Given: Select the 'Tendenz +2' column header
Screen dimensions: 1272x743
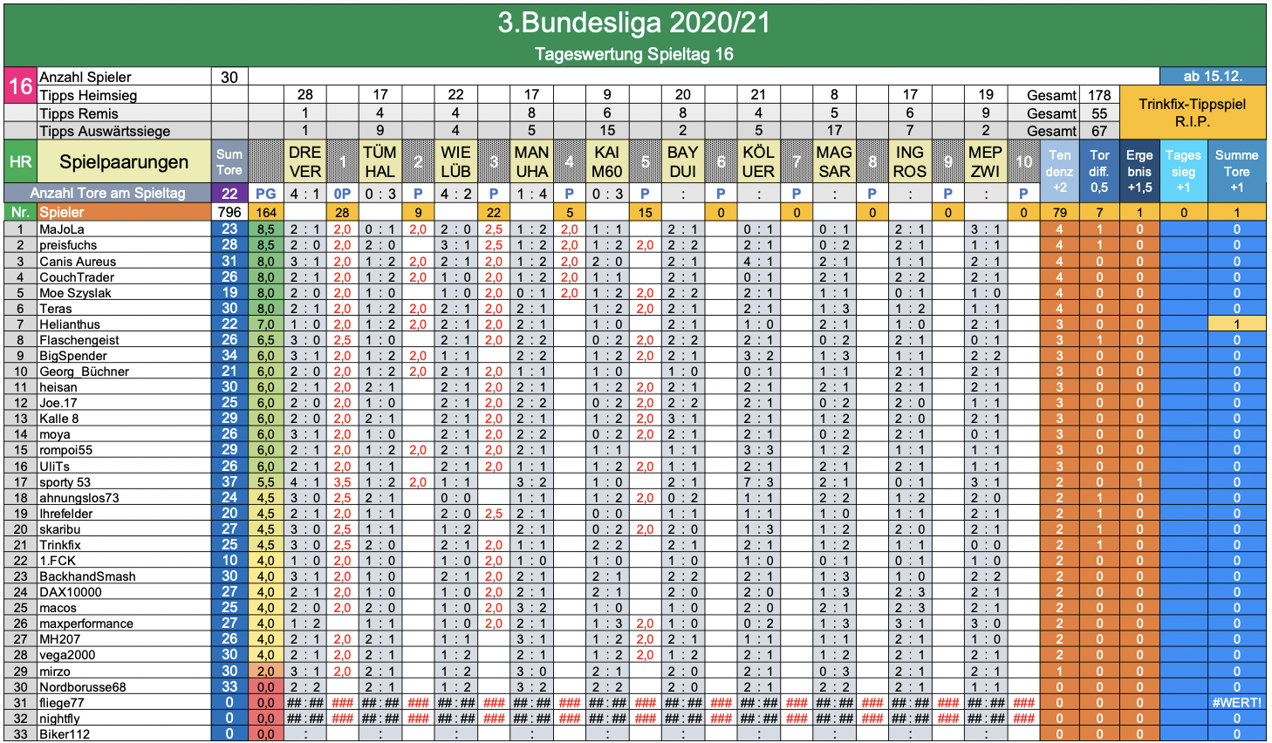Looking at the screenshot, I should click(x=1060, y=171).
